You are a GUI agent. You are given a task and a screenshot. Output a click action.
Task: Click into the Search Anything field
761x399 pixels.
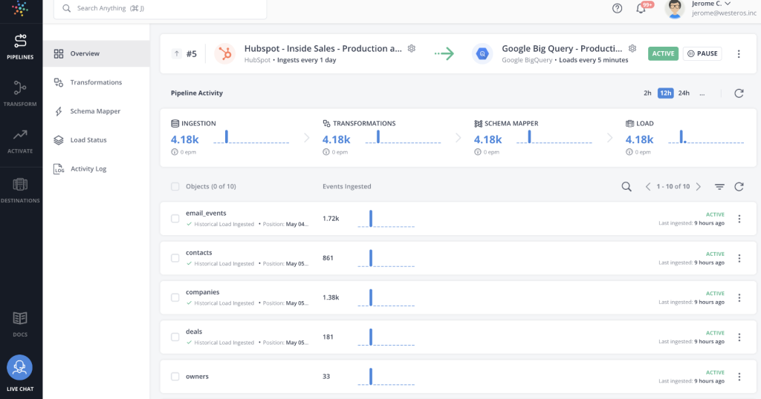point(161,8)
